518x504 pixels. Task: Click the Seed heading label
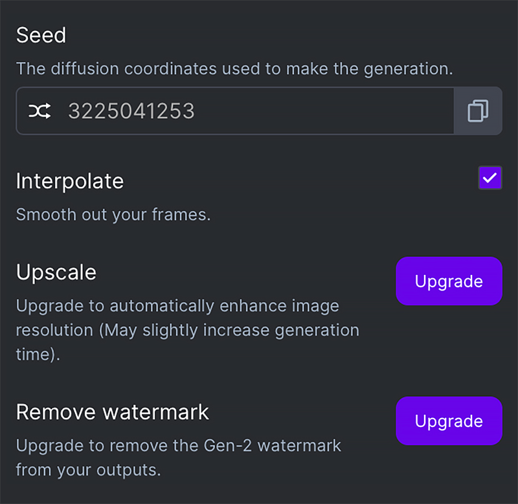point(41,35)
